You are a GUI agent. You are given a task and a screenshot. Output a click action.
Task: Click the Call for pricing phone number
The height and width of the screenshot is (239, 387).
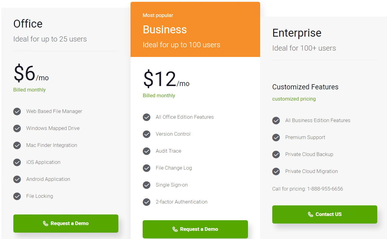(325, 189)
